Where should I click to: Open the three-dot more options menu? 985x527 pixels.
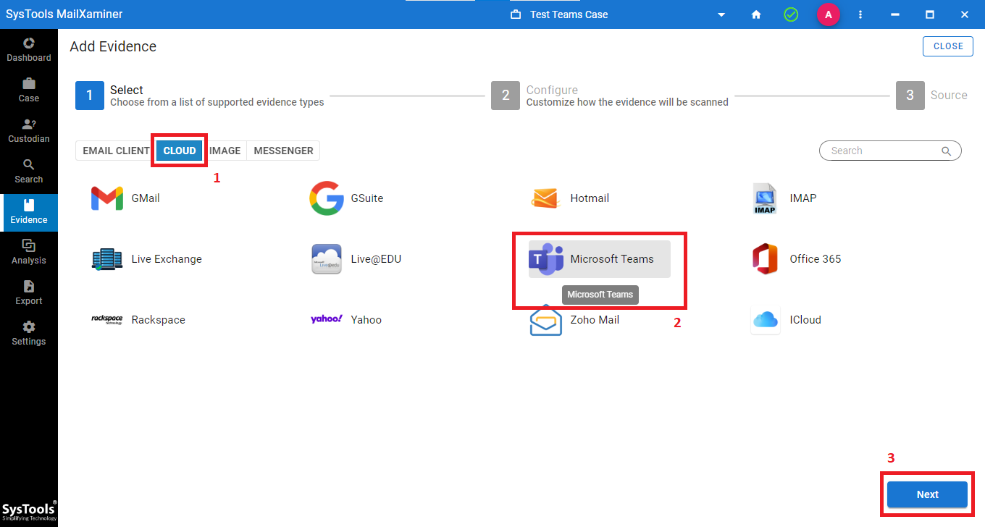click(860, 14)
